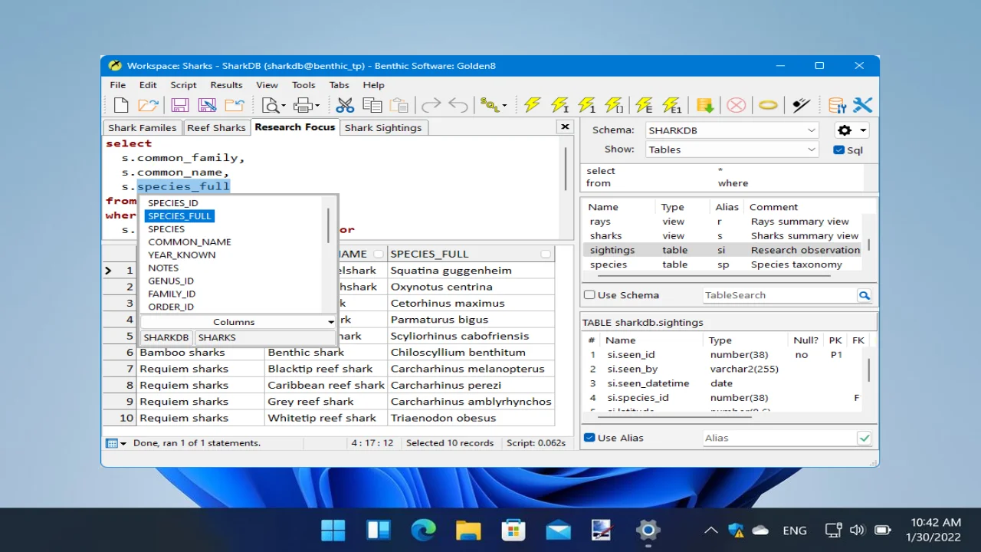The width and height of the screenshot is (981, 552).
Task: Click the red circled X cancel icon
Action: (x=737, y=105)
